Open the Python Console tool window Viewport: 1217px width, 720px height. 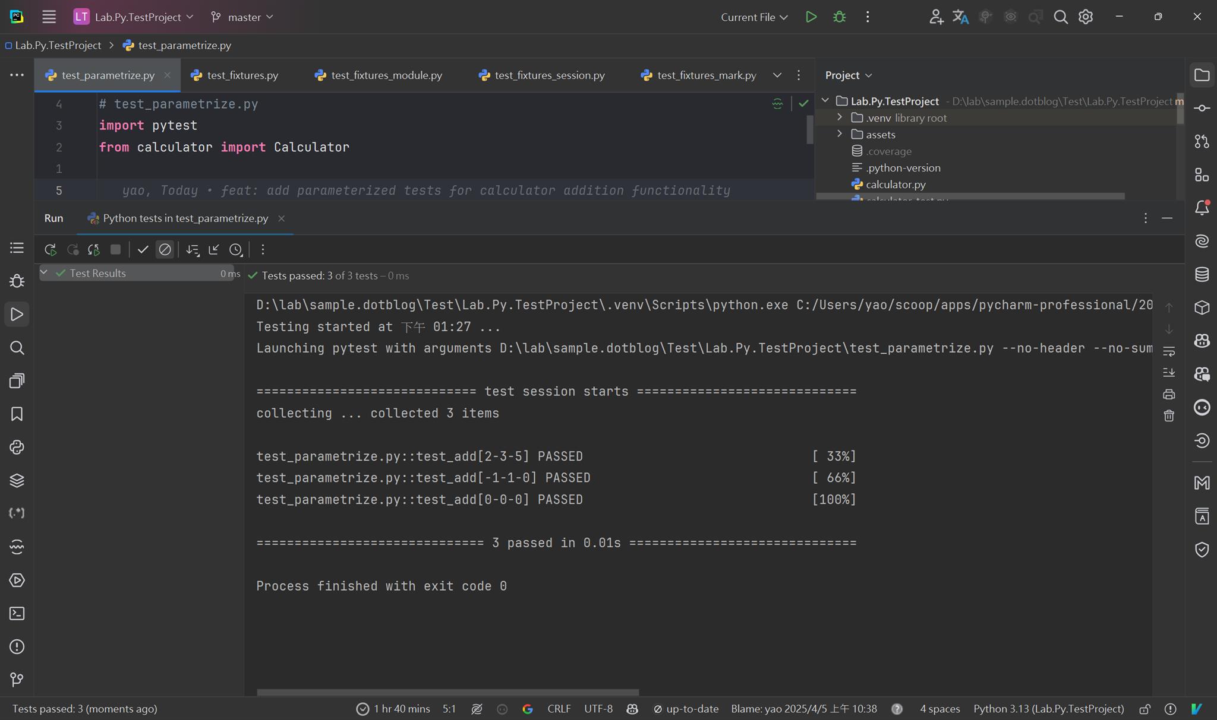tap(17, 447)
